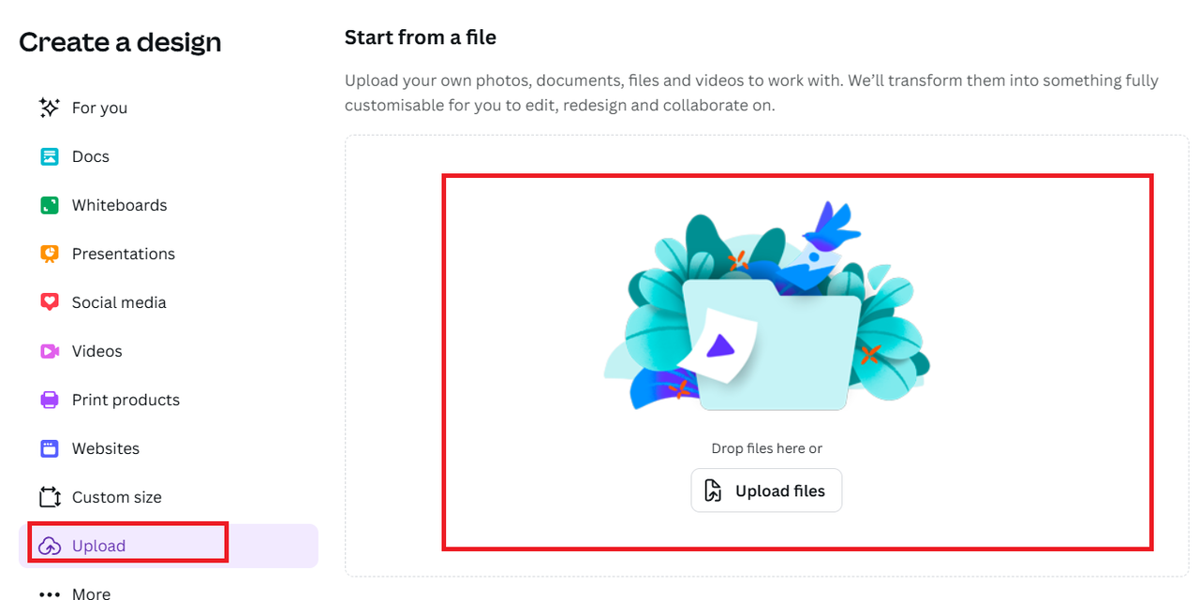Click the file icon on Upload files button
This screenshot has width=1199, height=600.
(714, 490)
